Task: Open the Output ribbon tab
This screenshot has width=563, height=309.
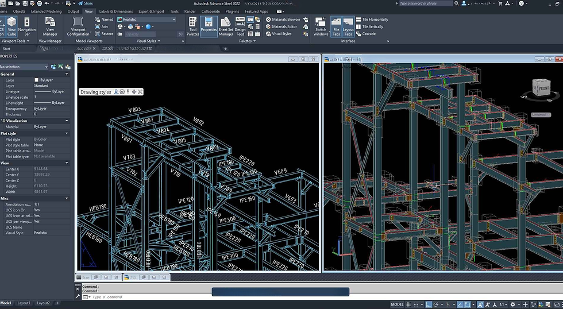Action: click(x=74, y=11)
